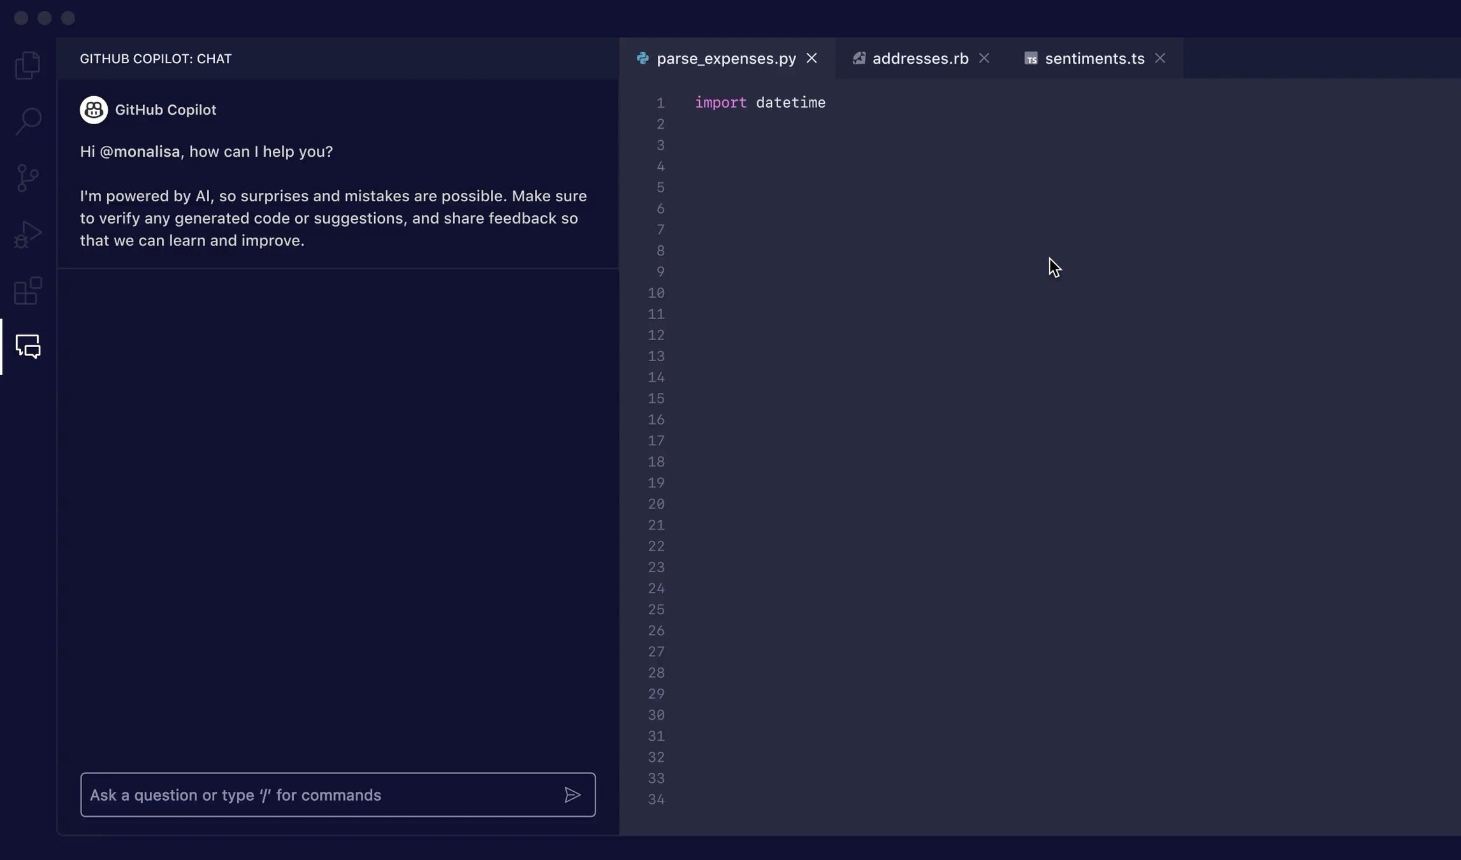Image resolution: width=1461 pixels, height=860 pixels.
Task: Open the Source Control branch icon
Action: 27,178
